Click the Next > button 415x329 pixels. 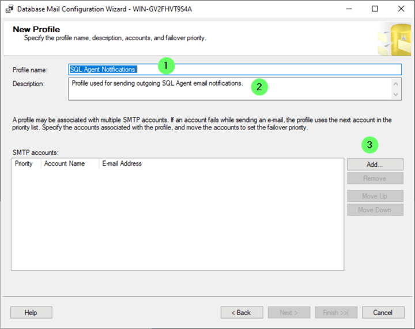click(x=289, y=313)
